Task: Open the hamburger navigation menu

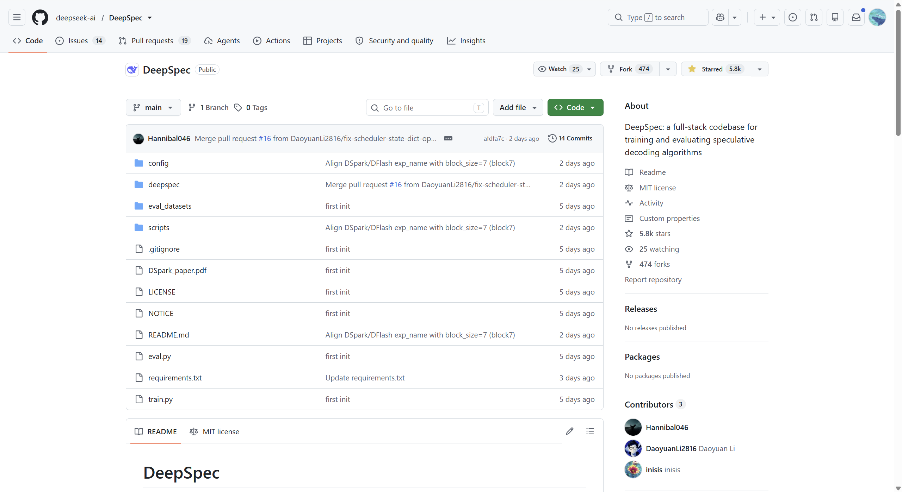Action: [x=17, y=17]
